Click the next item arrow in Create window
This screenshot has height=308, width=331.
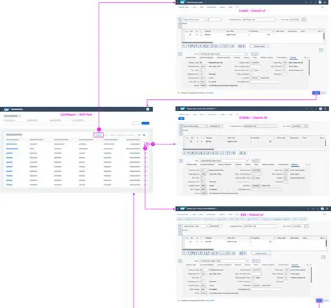tap(256, 54)
